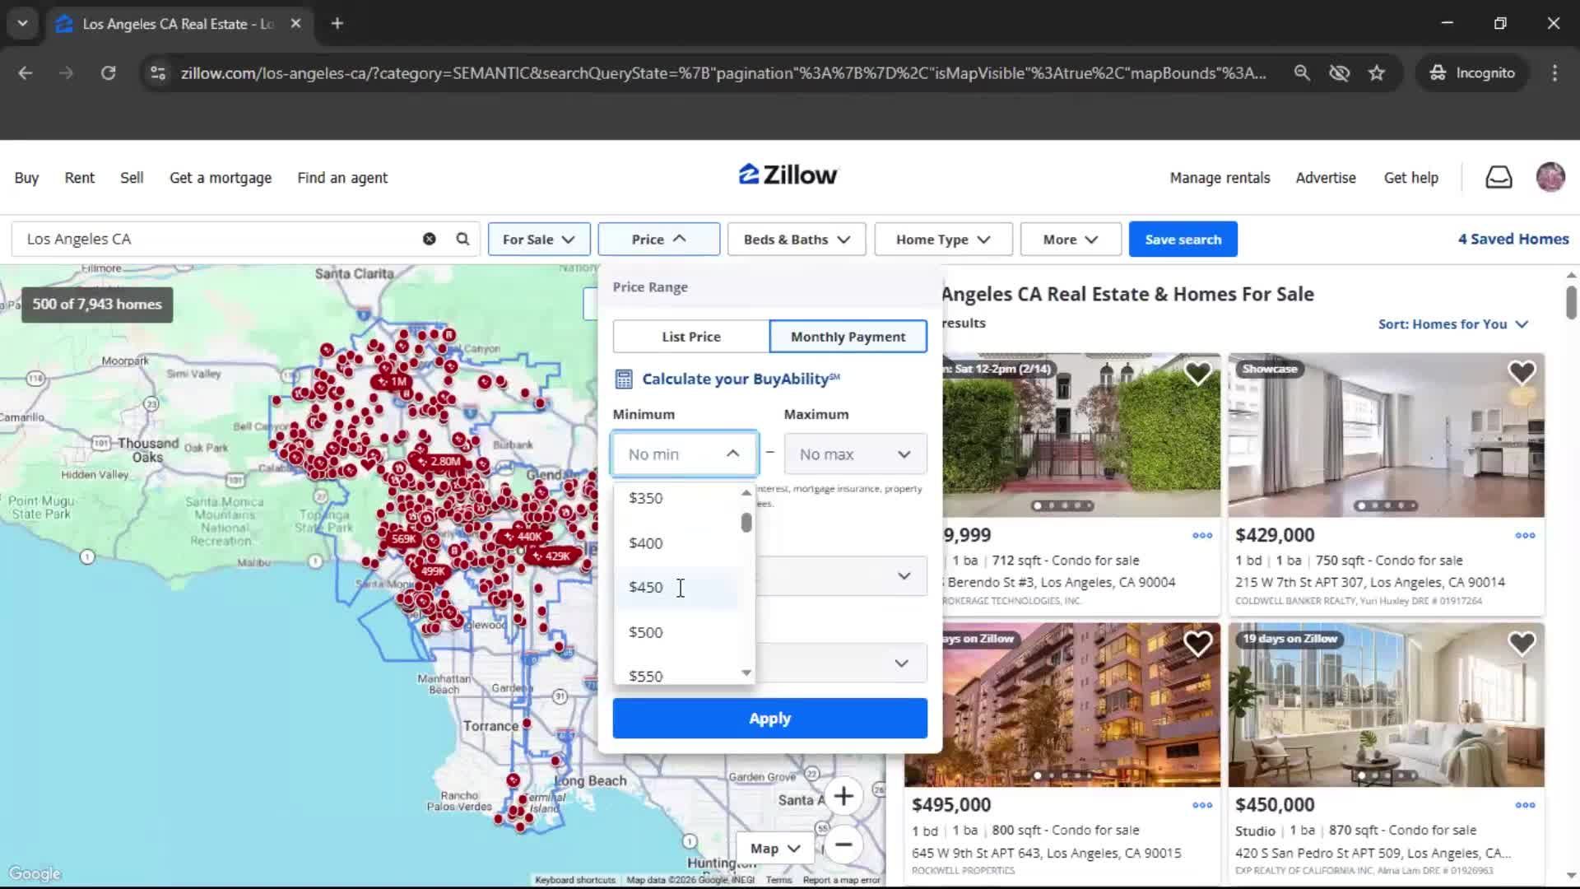Click the Apply button
Viewport: 1580px width, 889px height.
tap(769, 718)
